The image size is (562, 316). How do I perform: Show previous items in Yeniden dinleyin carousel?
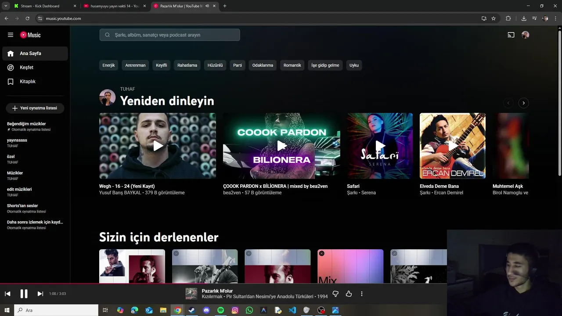(x=508, y=103)
